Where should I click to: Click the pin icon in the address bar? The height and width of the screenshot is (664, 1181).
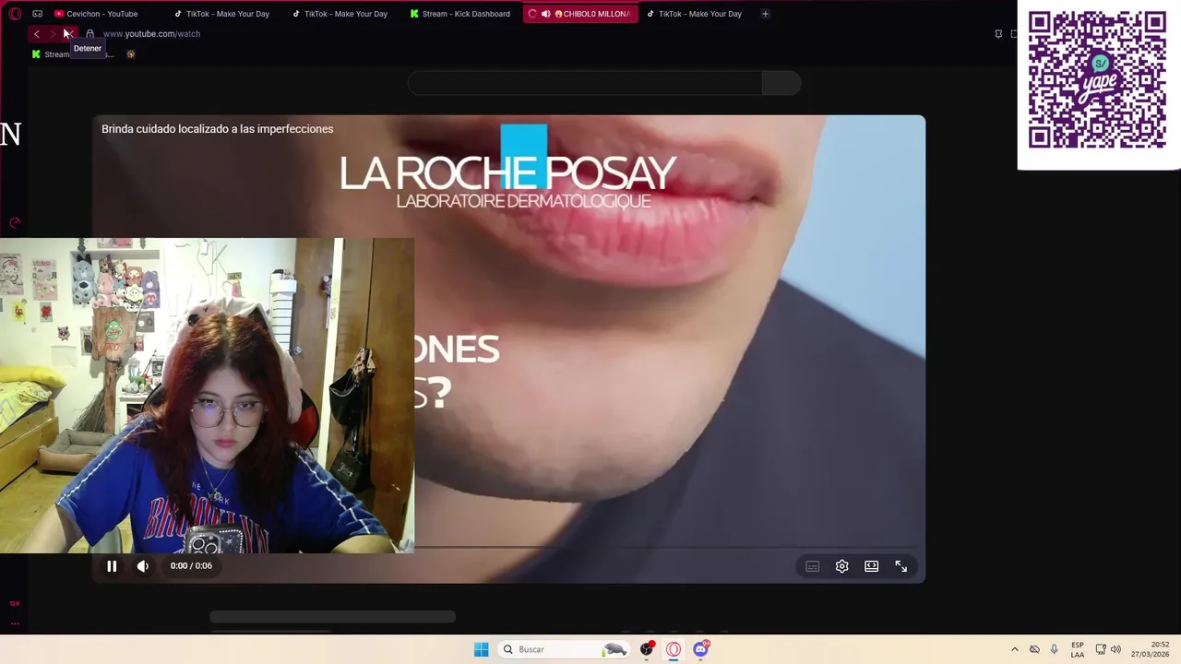tap(998, 34)
